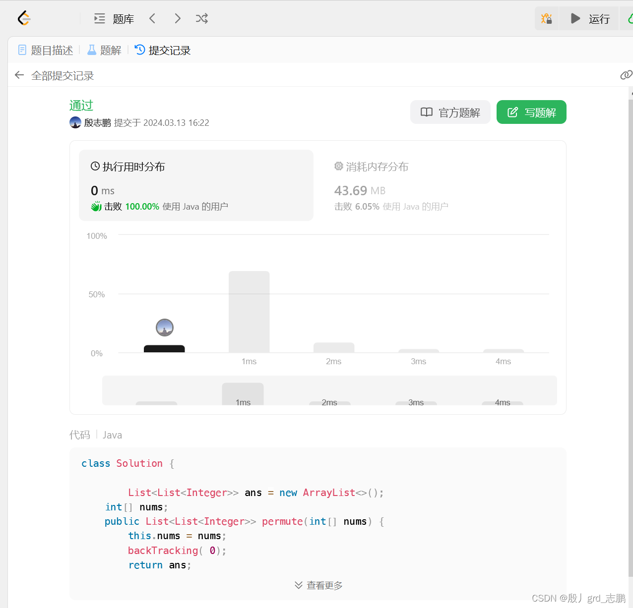
Task: Click the page vertical scrollbar
Action: coord(631,337)
